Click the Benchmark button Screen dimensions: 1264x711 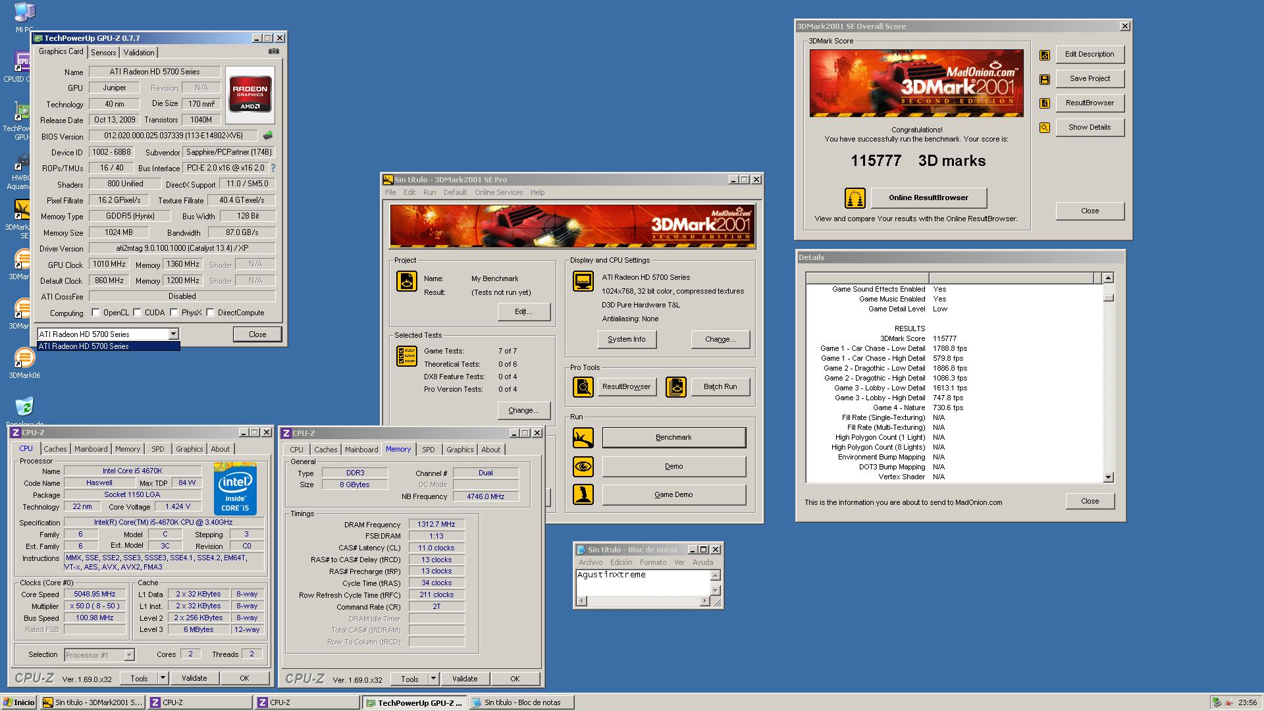[x=673, y=438]
